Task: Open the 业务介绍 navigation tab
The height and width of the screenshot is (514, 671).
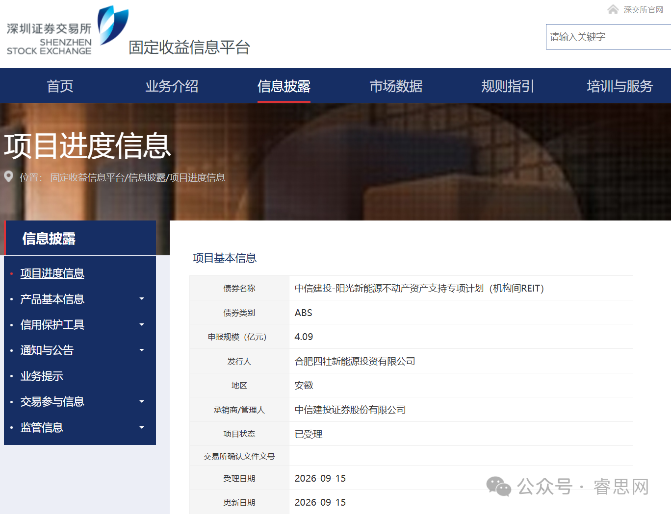Action: coord(172,86)
